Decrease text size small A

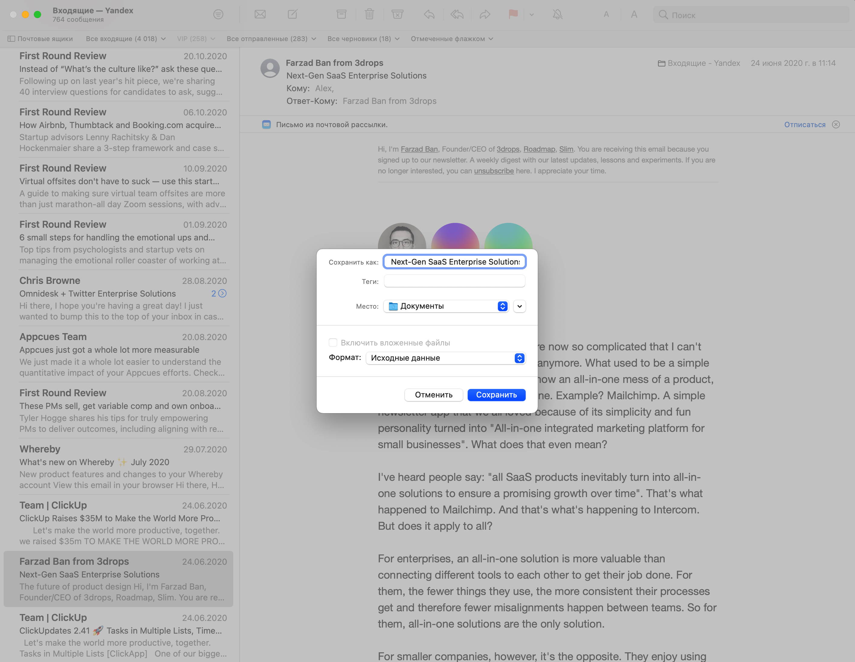pyautogui.click(x=606, y=14)
